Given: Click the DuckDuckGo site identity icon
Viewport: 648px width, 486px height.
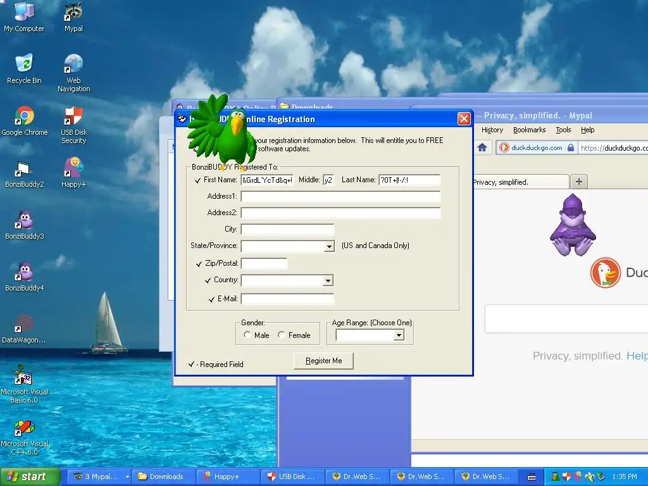Looking at the screenshot, I should [x=504, y=147].
